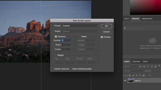The image size is (161, 90).
Task: Open the Fill value dropdown
Action: click(159, 75)
